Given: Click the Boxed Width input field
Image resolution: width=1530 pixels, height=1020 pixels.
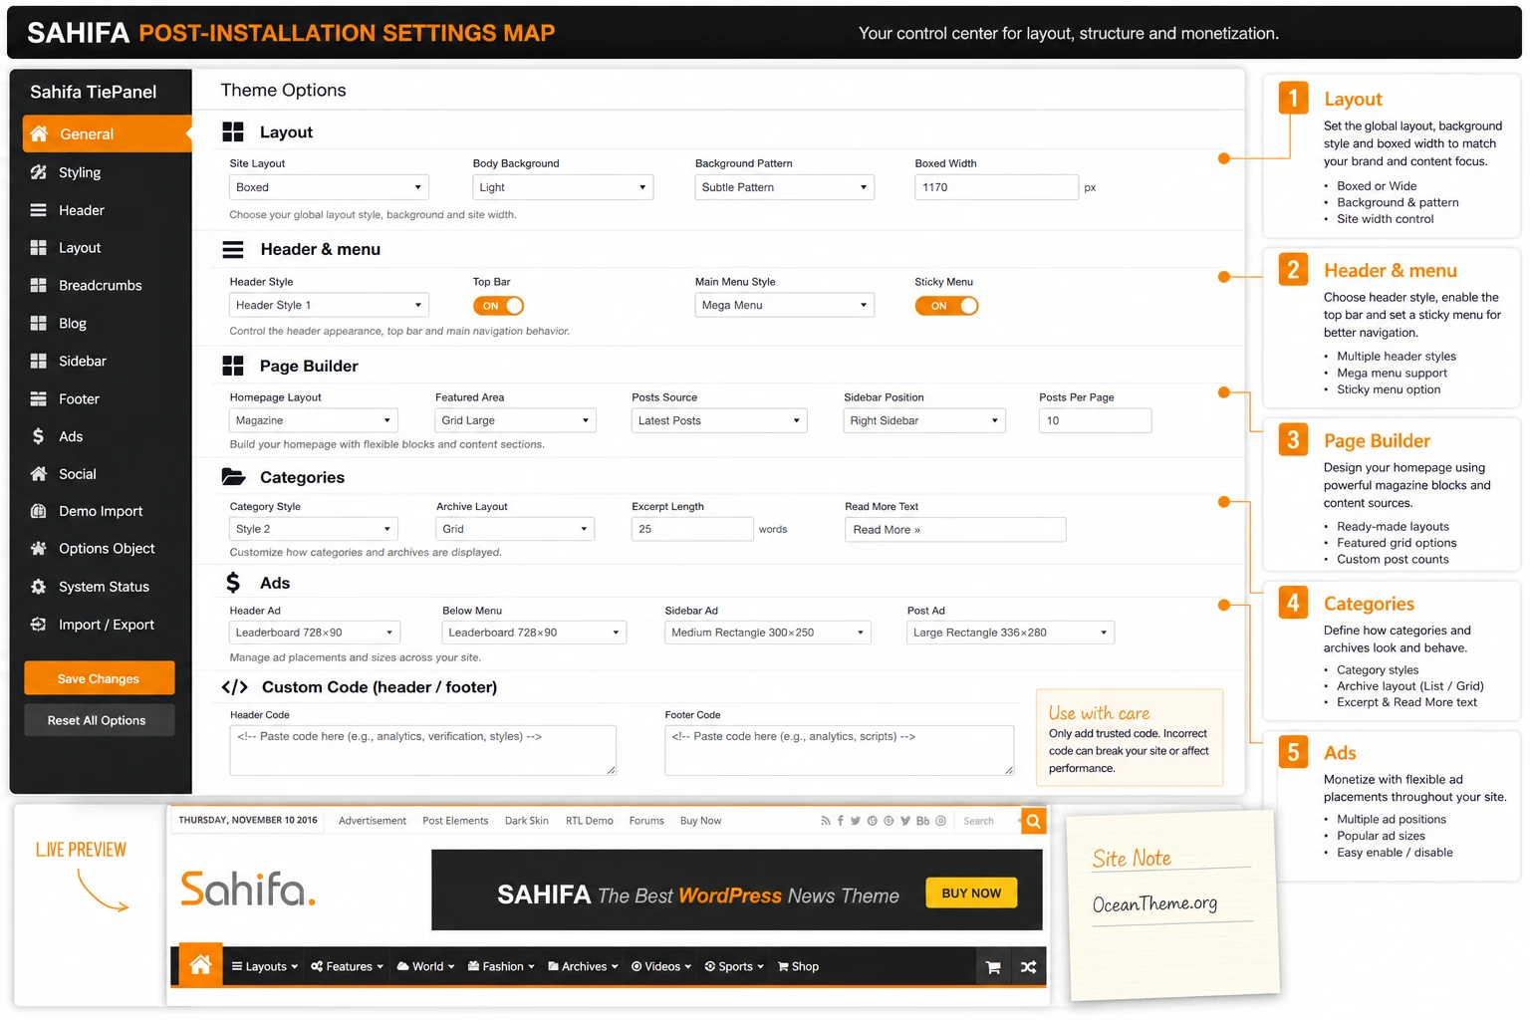Looking at the screenshot, I should point(996,187).
